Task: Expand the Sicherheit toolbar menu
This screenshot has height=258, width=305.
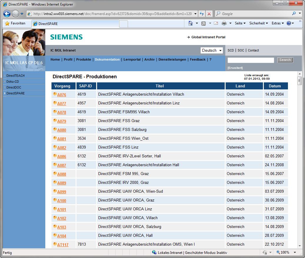Action: 259,23
